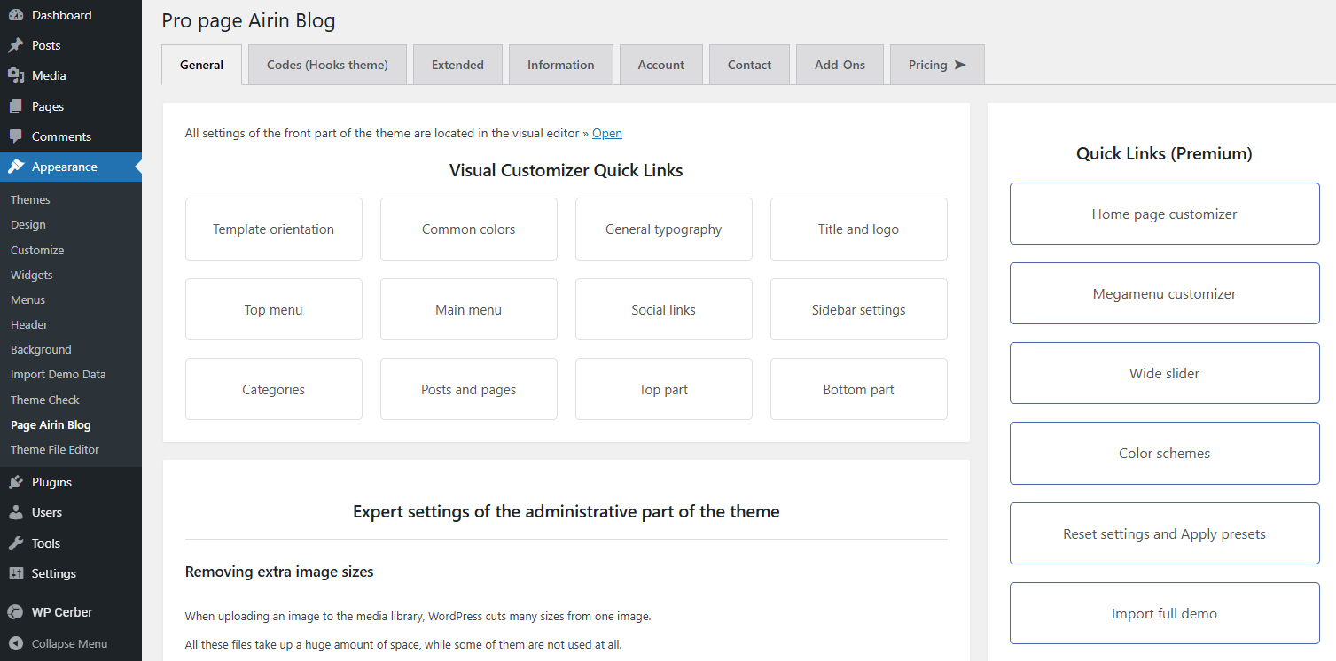Open Top menu quick link
Screen dimensions: 1336x661
click(274, 309)
